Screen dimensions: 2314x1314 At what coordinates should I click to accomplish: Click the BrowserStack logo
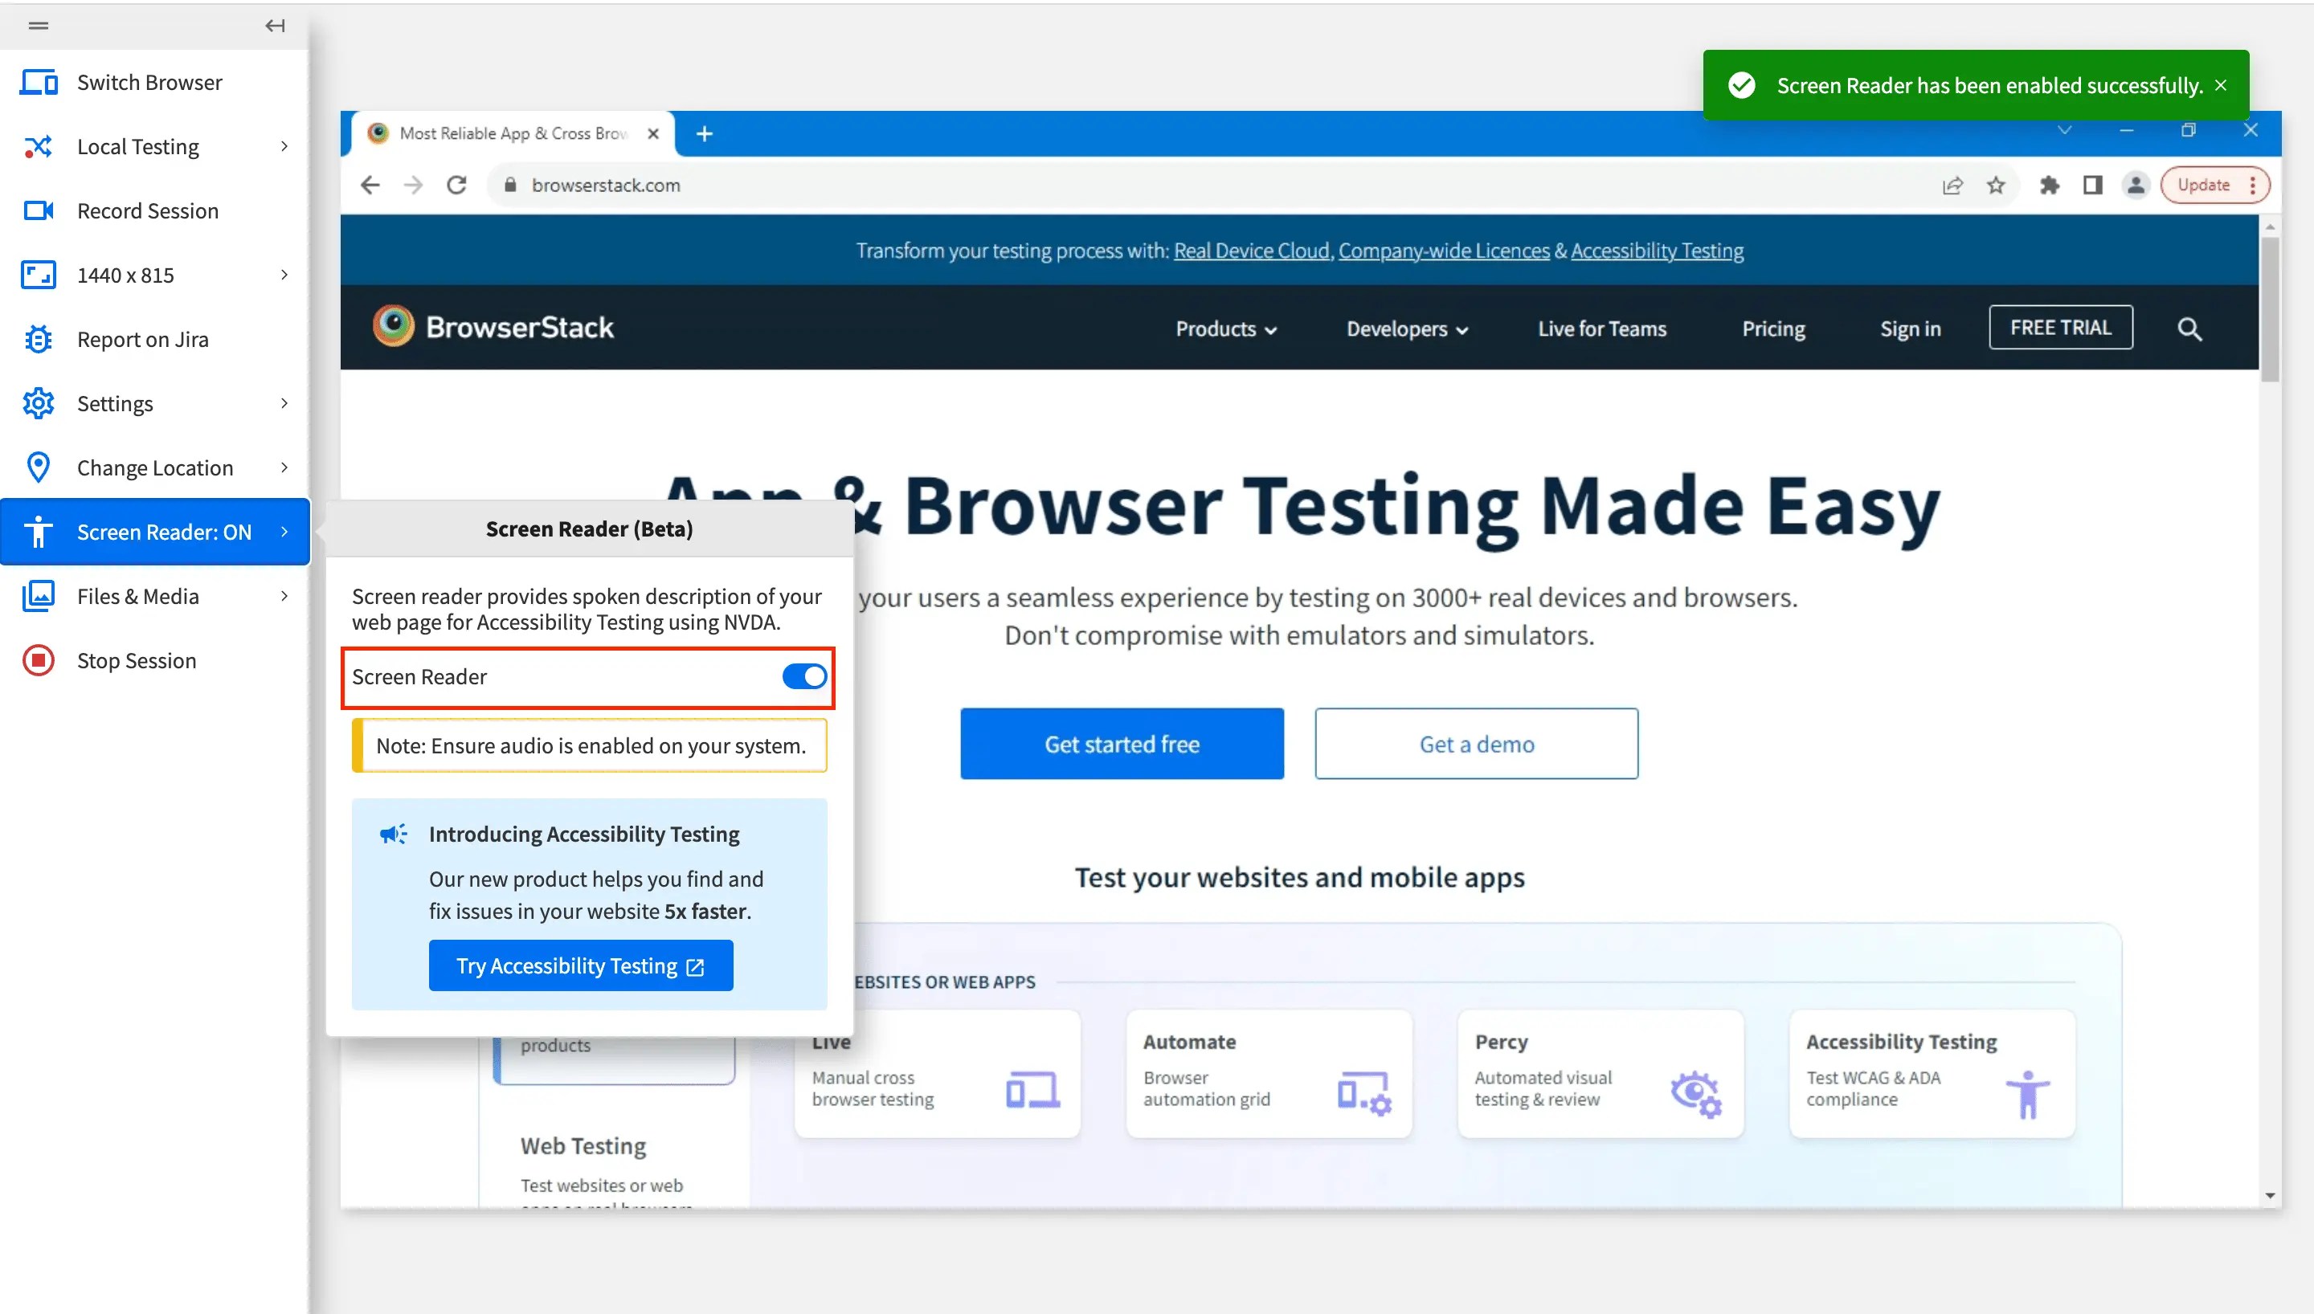click(x=493, y=326)
